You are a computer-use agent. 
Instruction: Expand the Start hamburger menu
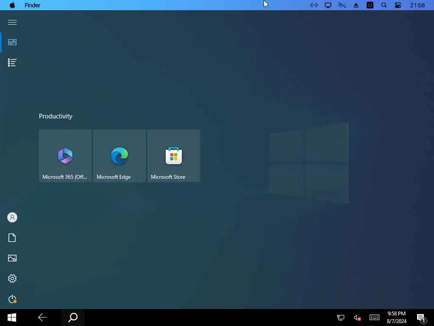point(12,22)
